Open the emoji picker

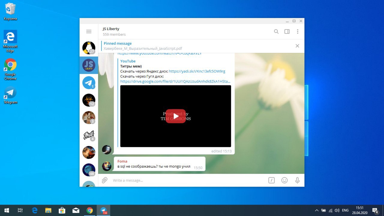pos(284,180)
